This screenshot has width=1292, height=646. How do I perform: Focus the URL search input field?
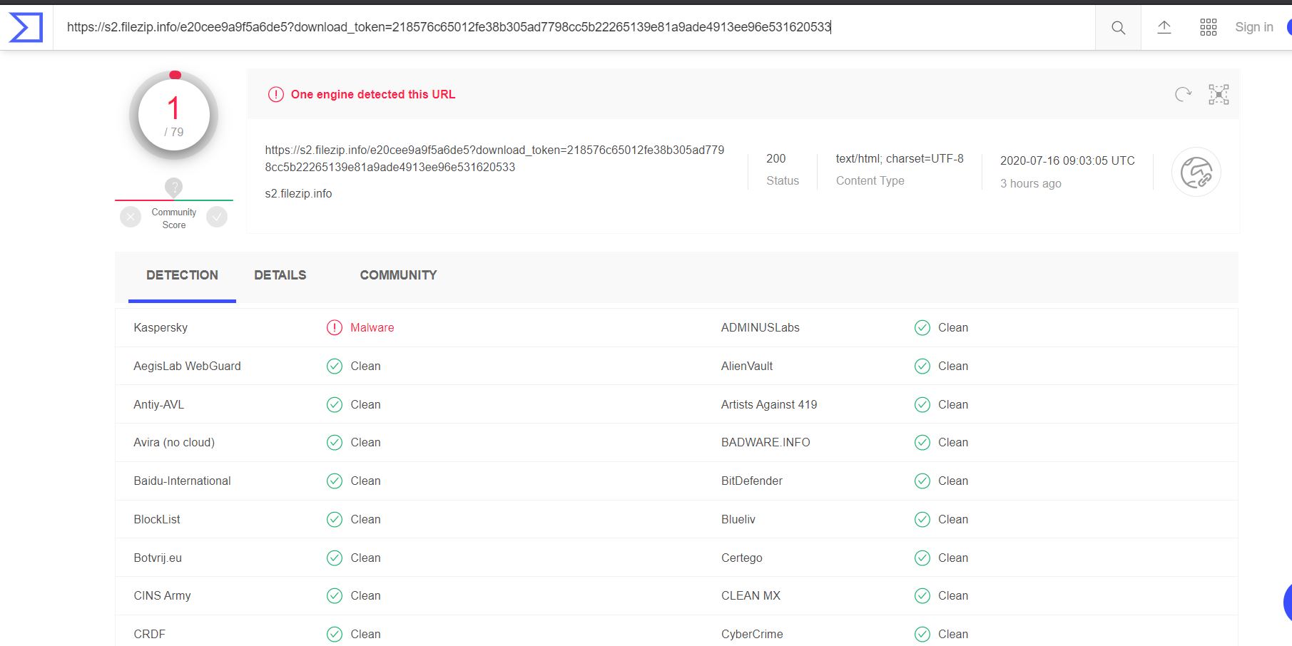(574, 27)
